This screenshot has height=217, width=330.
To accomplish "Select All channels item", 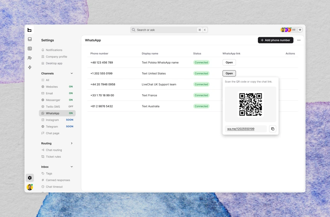I will [57, 80].
